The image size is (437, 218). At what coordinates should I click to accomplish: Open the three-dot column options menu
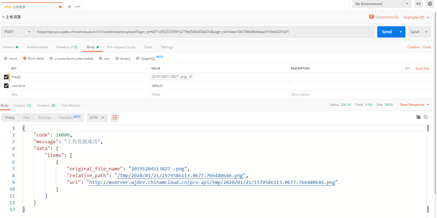click(407, 68)
